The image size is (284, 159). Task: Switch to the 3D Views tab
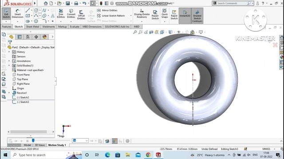pyautogui.click(x=39, y=145)
